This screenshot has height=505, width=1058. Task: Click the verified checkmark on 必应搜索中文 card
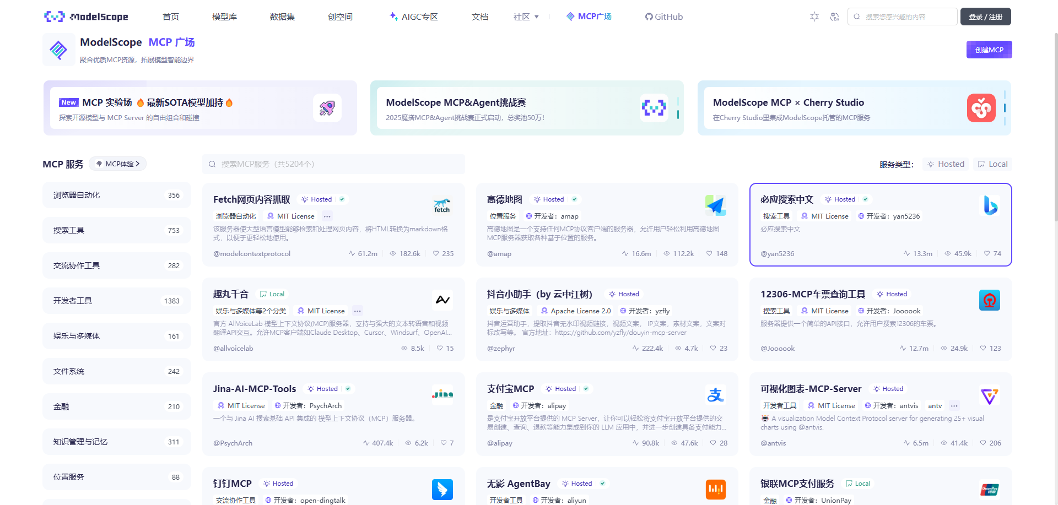coord(865,199)
